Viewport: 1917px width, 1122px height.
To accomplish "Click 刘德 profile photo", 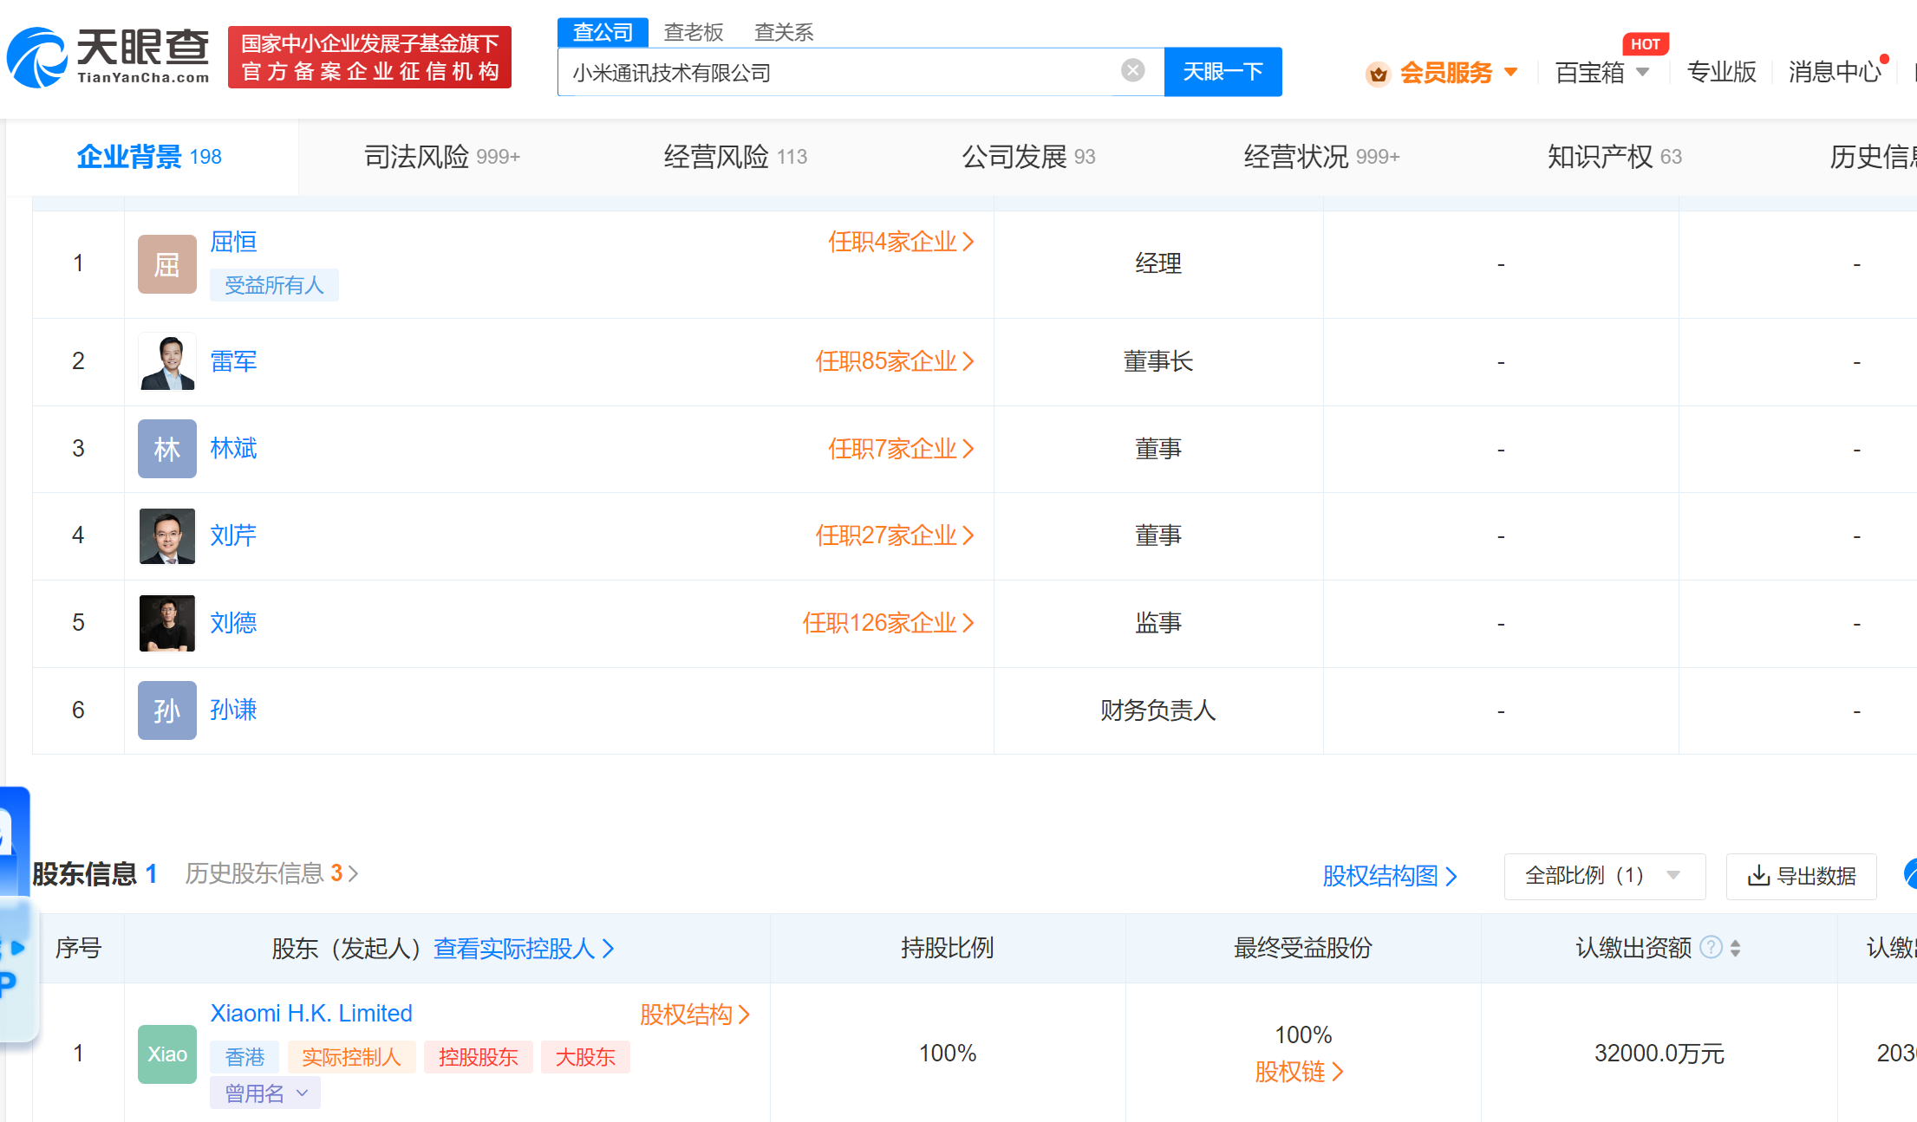I will (x=167, y=623).
